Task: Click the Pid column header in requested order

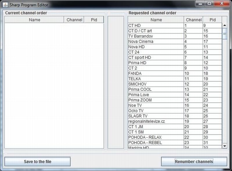Action: (213, 20)
